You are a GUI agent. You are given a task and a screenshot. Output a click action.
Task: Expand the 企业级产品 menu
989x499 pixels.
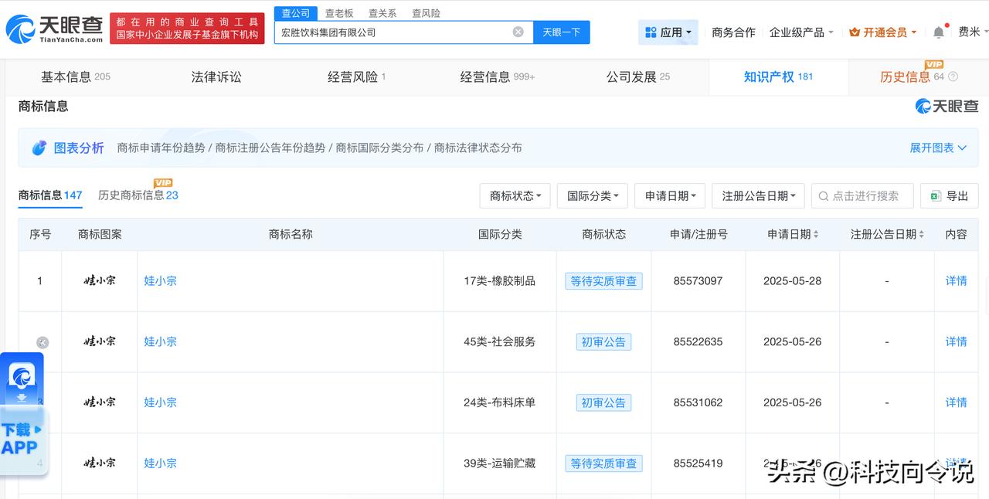801,32
